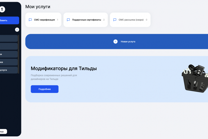Viewport: 208px width, 139px height.
Task: Click the count '2' on Подарочные сертификаты
Action: [104, 20]
